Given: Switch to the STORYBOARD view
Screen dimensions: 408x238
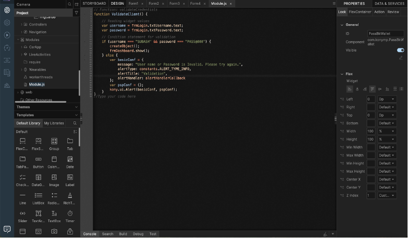Looking at the screenshot, I should pos(94,3).
